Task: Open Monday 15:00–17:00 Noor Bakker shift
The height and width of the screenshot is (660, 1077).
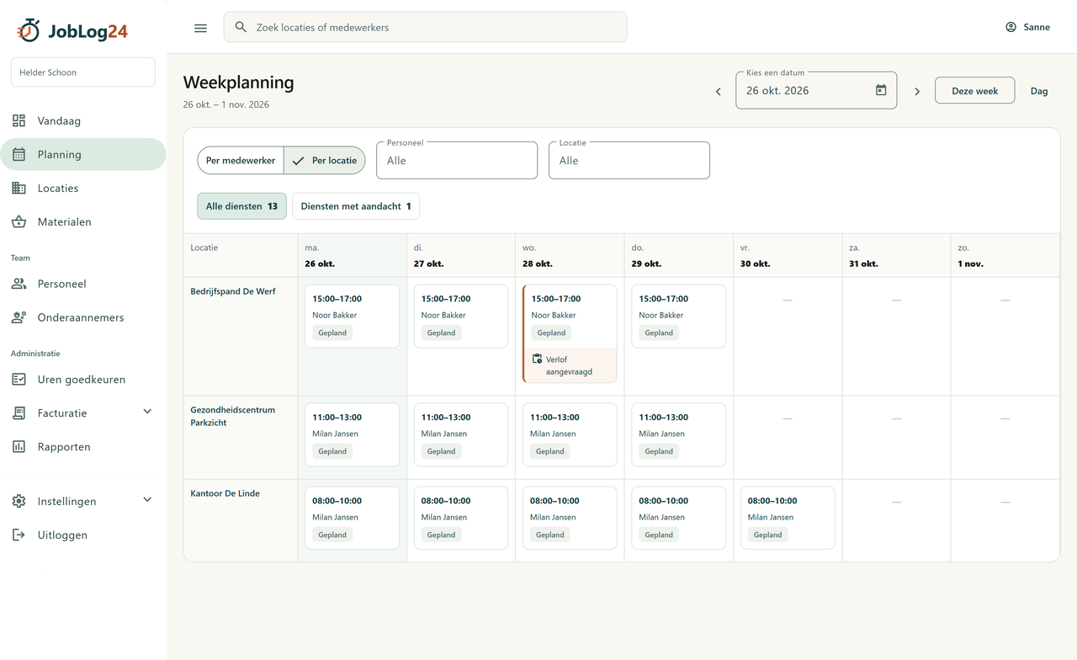Action: (352, 316)
